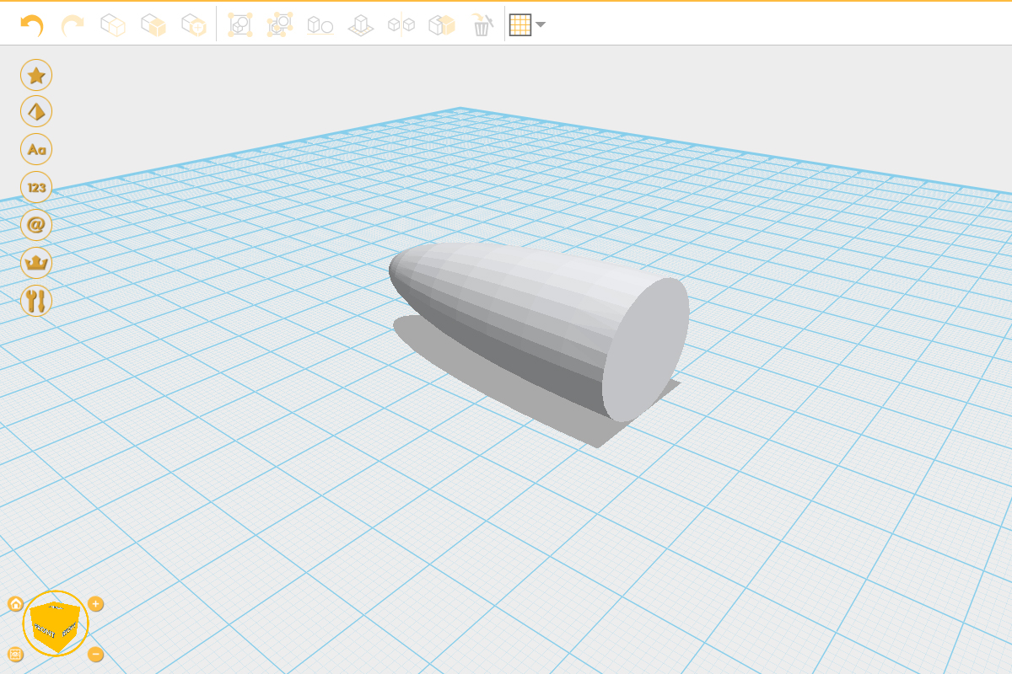Image resolution: width=1012 pixels, height=674 pixels.
Task: Click the trash can delete icon
Action: [482, 25]
